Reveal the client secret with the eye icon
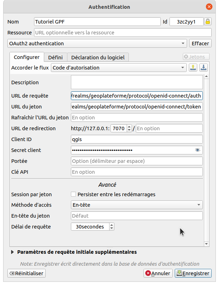This screenshot has width=219, height=285. [198, 150]
